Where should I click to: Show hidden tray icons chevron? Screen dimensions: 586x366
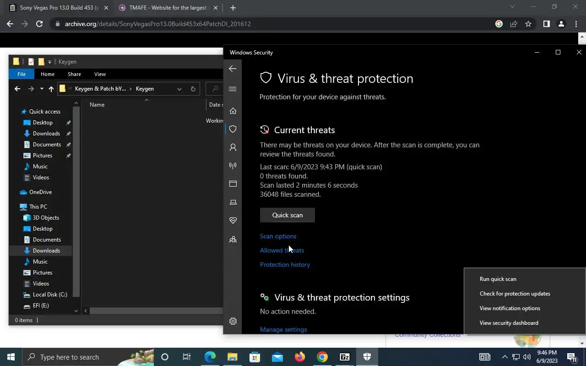click(505, 357)
